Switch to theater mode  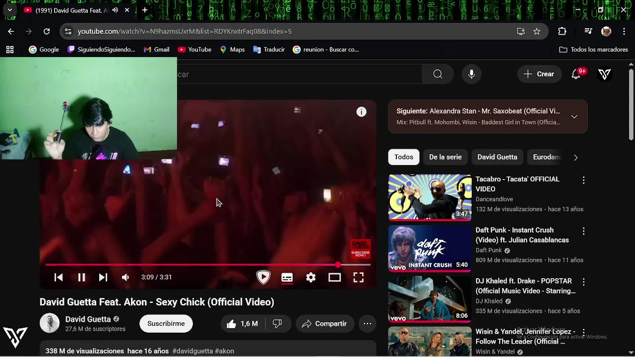coord(334,278)
